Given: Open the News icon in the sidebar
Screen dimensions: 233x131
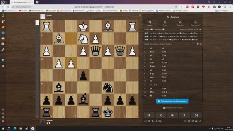Looking at the screenshot, I should [3, 44].
